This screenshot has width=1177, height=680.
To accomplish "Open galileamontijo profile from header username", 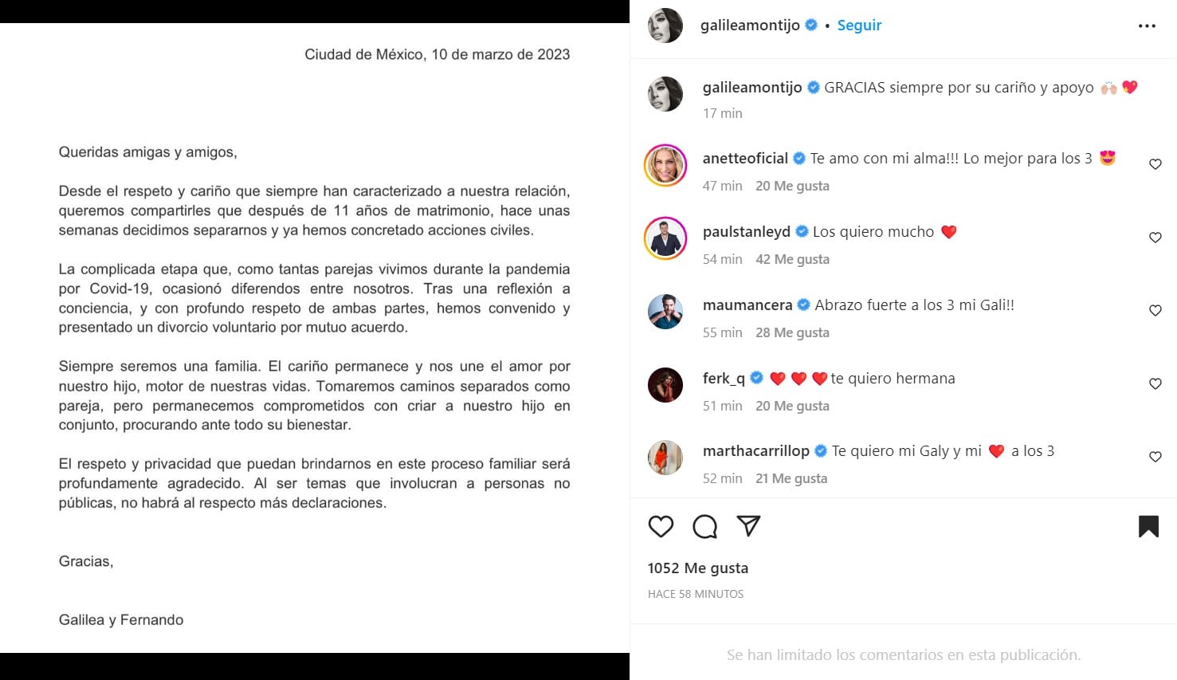I will pyautogui.click(x=750, y=26).
